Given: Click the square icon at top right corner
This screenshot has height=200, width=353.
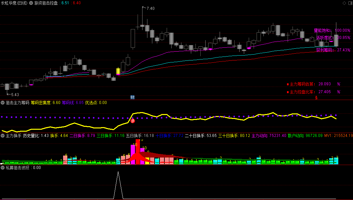Looking at the screenshot, I should tap(350, 3).
